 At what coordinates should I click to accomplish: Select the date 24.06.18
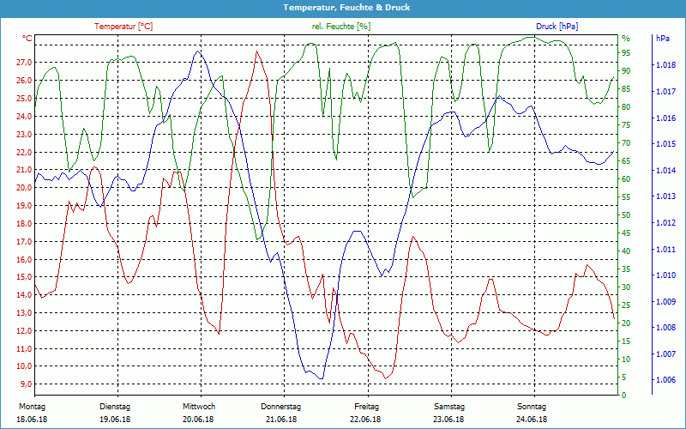pyautogui.click(x=532, y=420)
